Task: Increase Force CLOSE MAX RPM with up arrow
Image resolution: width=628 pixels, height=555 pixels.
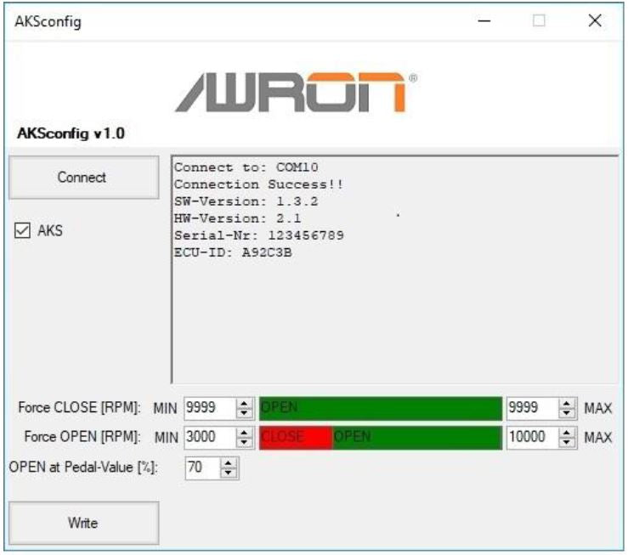Action: [x=566, y=404]
